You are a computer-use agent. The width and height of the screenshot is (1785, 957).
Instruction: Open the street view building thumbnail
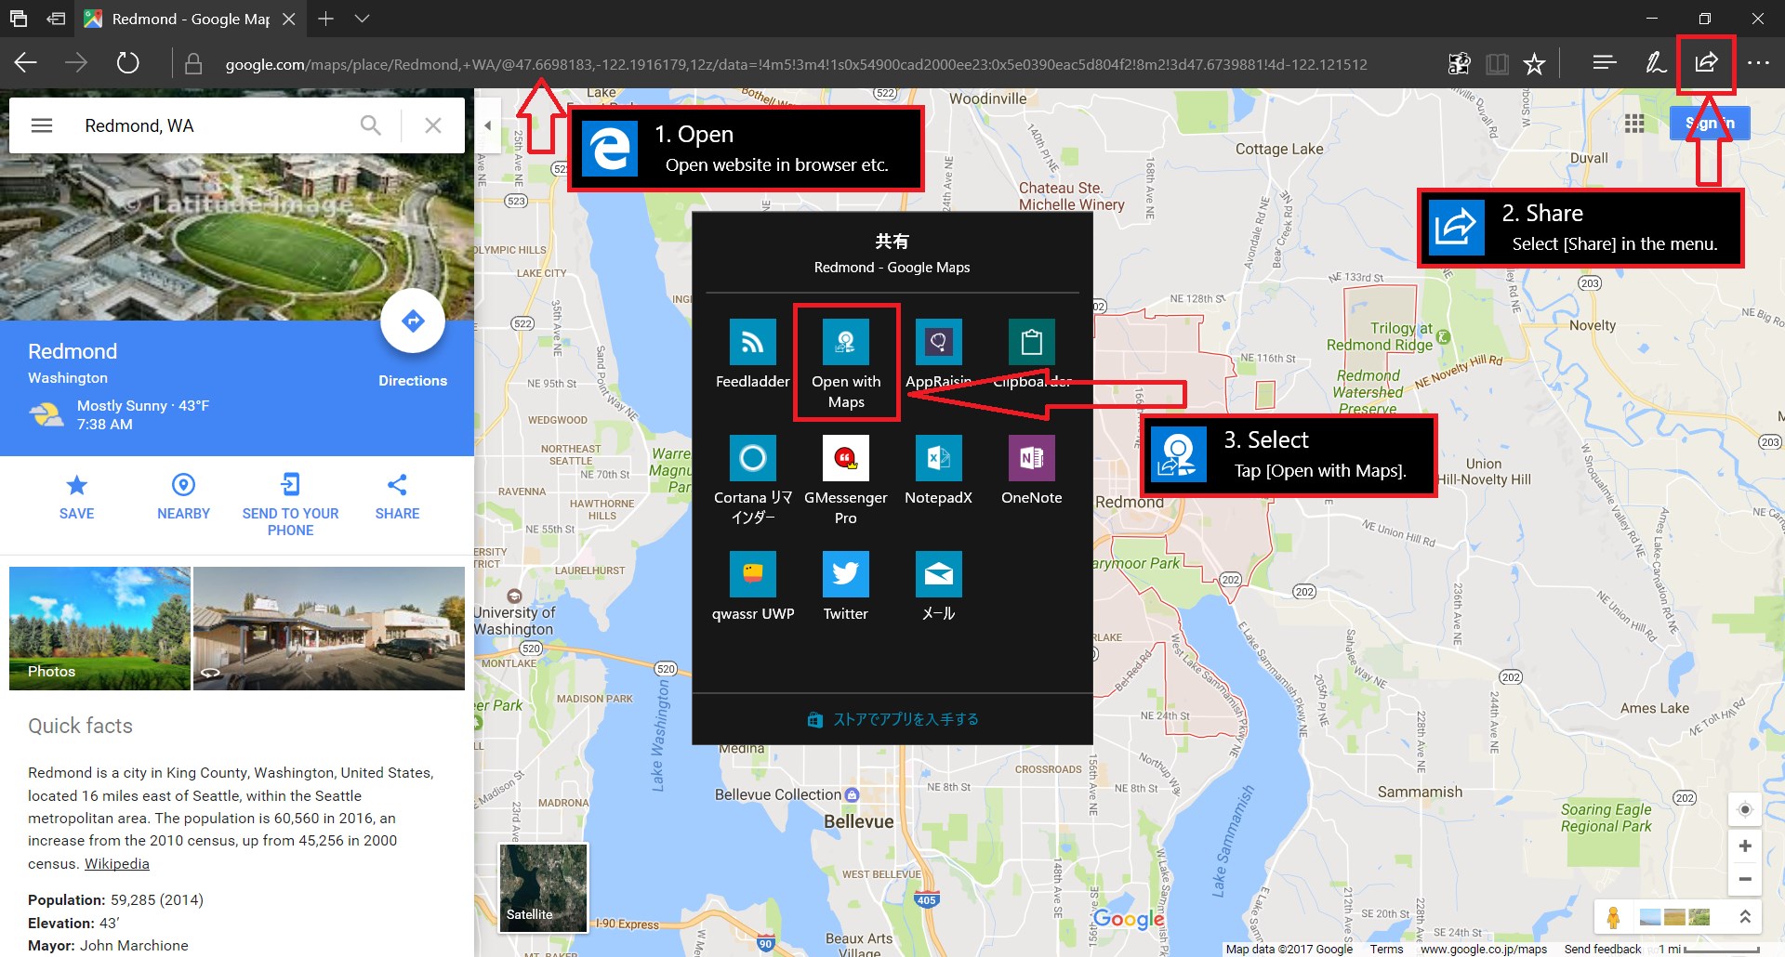pos(329,628)
